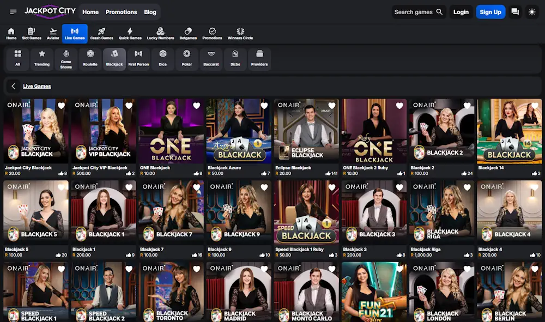This screenshot has height=322, width=545.
Task: Favorite the Jackpot City Blackjack game
Action: point(62,106)
